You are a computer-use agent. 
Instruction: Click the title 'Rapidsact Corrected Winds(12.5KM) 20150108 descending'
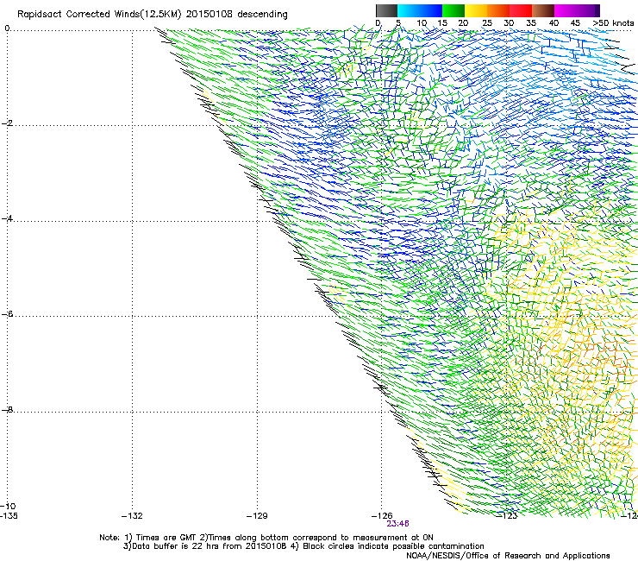click(153, 15)
